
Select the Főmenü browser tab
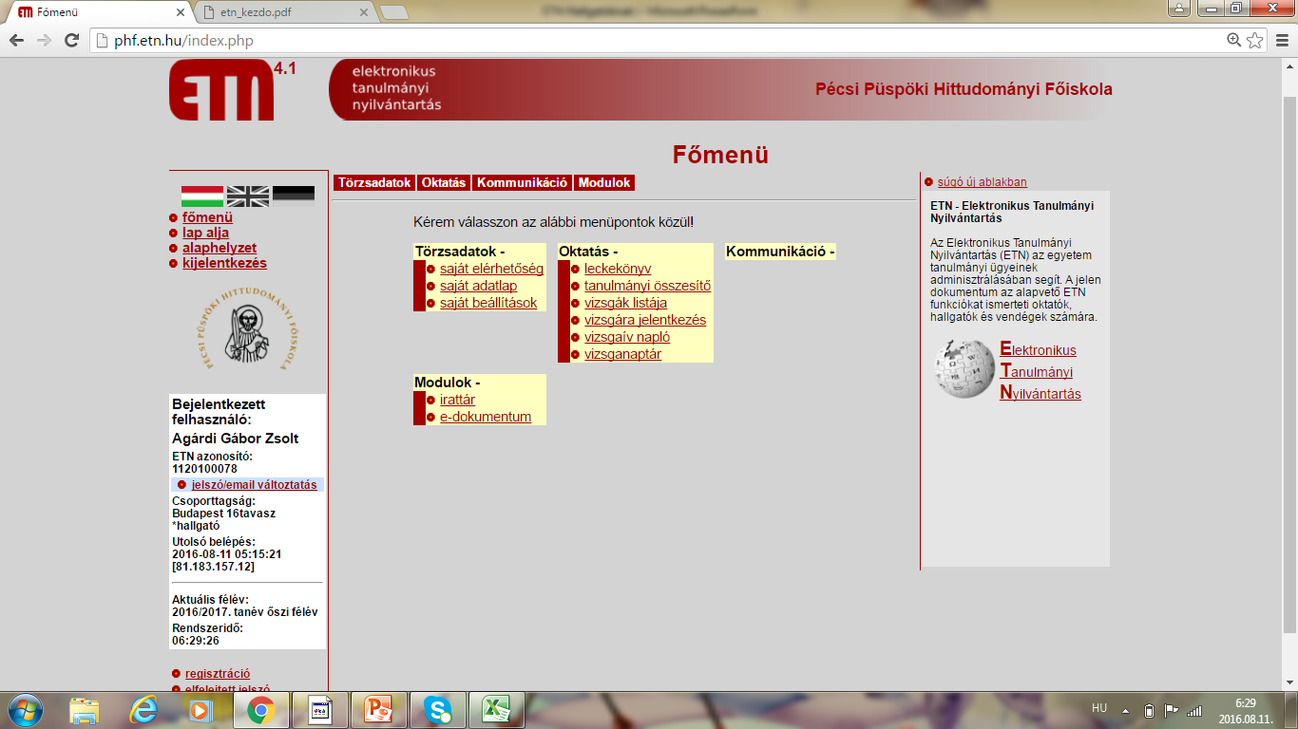point(95,12)
